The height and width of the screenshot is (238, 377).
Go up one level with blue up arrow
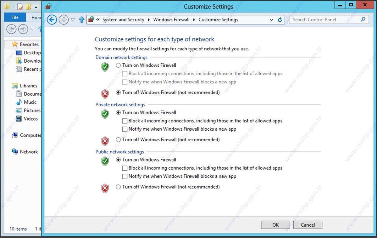tap(82, 20)
